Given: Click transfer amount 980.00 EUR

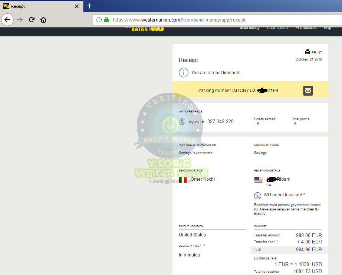Looking at the screenshot, I should coord(309,236).
